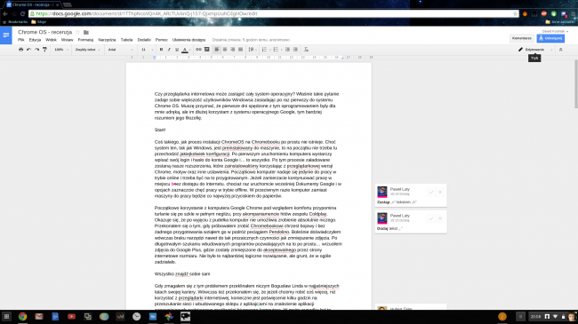Close the Chrome OS - recenzja tab
Image resolution: width=578 pixels, height=324 pixels.
57,4
